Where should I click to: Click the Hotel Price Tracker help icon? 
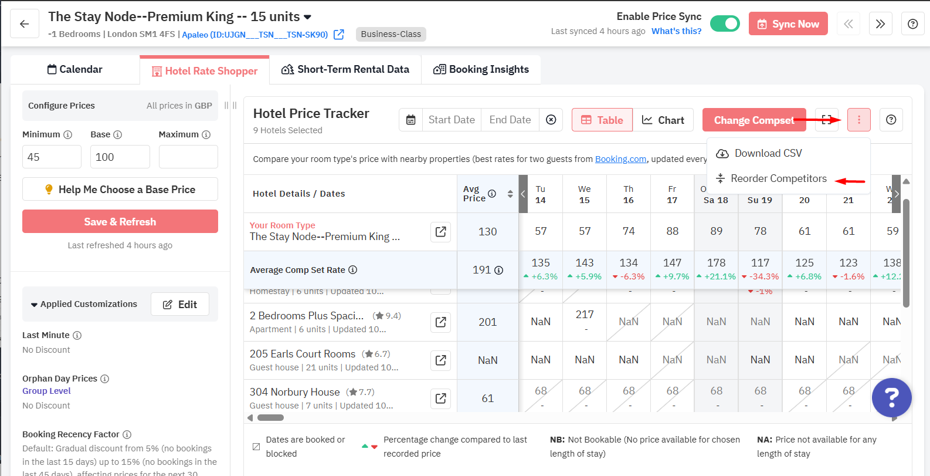pyautogui.click(x=891, y=120)
